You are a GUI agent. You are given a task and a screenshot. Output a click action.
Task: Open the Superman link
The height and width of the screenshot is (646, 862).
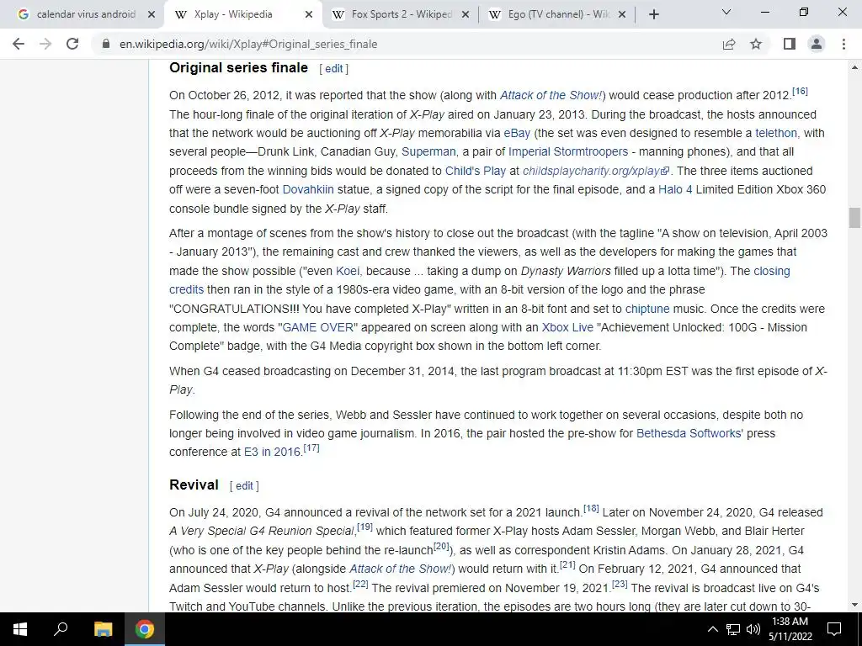(x=428, y=151)
